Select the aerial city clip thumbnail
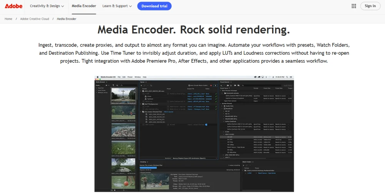The image size is (385, 194). [123, 130]
